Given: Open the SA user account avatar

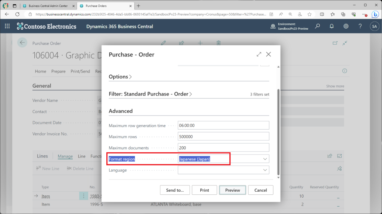Looking at the screenshot, I should pos(375,26).
